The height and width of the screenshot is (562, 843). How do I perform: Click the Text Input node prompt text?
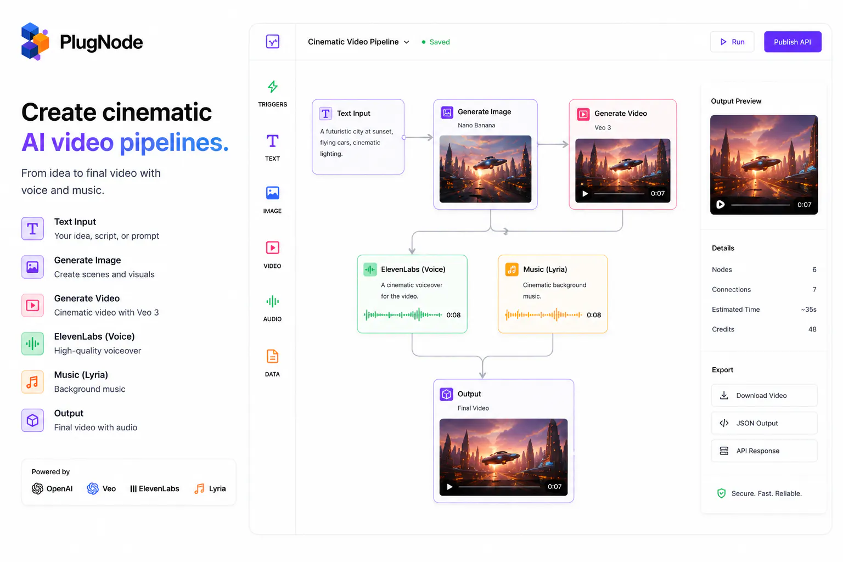[x=357, y=143]
